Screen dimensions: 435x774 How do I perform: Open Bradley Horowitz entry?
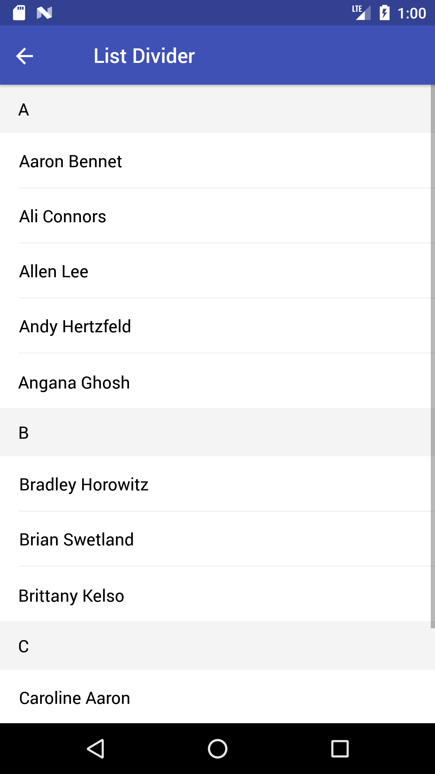(84, 484)
